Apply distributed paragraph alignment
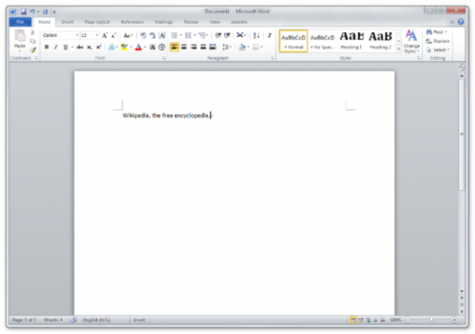The height and width of the screenshot is (334, 475). coord(213,47)
